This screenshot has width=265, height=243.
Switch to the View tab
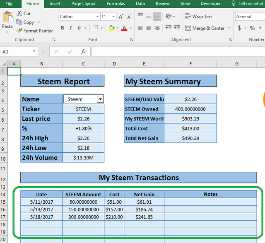(185, 4)
